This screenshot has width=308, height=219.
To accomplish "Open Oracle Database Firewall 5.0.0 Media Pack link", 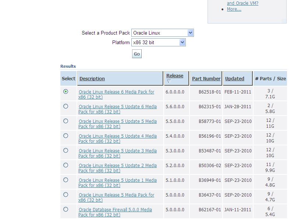I will click(x=115, y=212).
